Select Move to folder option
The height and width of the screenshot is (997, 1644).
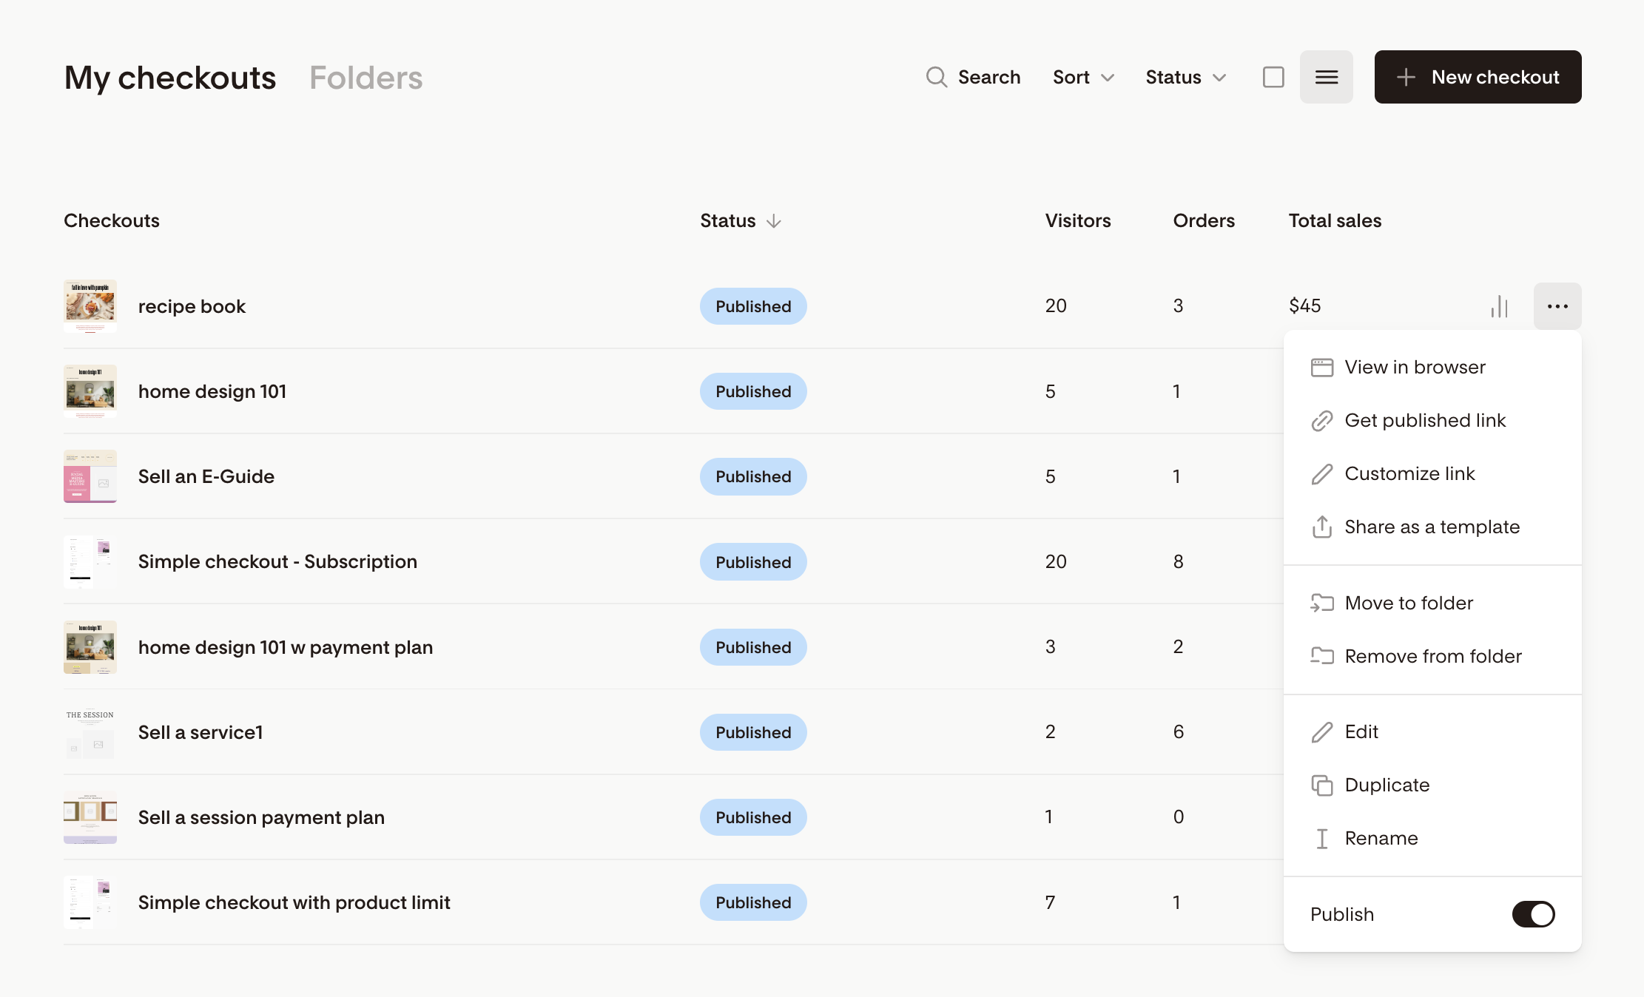pos(1408,603)
